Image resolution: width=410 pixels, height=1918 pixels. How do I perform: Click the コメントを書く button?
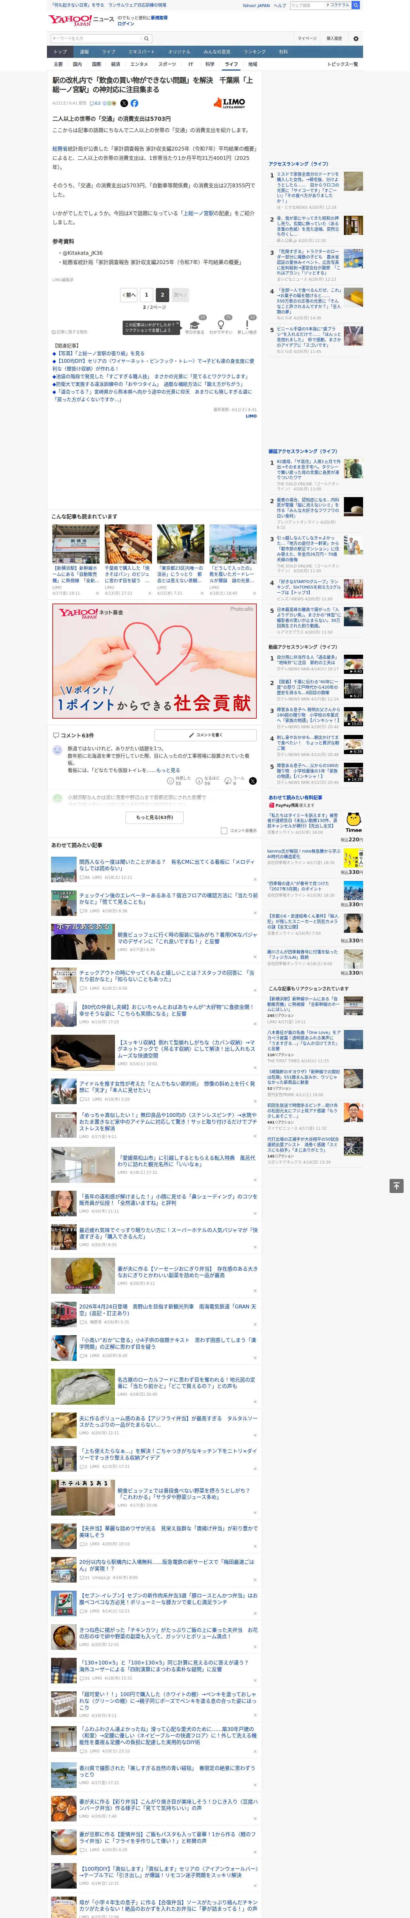point(206,735)
